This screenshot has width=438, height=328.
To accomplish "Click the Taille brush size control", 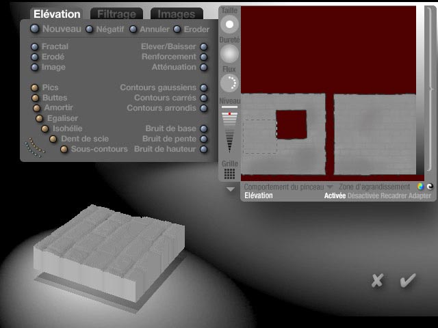I will pyautogui.click(x=230, y=24).
